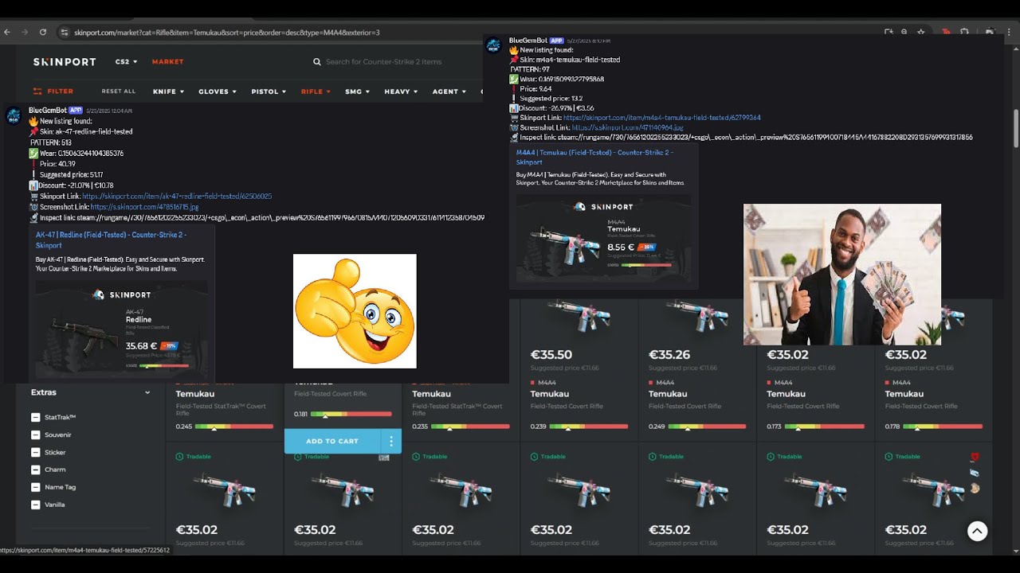Open screenshot link in AK-47 Redline message
Image resolution: width=1020 pixels, height=573 pixels.
point(144,207)
